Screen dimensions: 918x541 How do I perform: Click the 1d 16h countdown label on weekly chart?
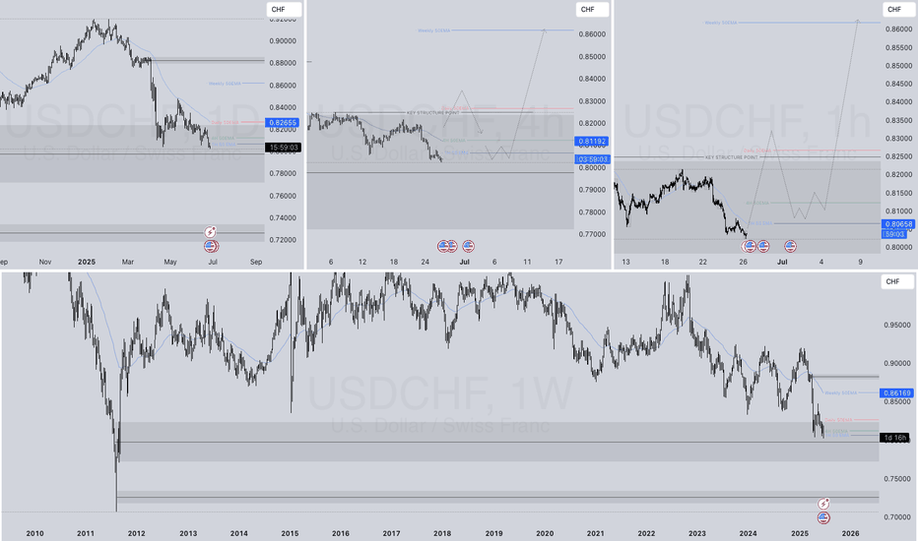pos(895,438)
